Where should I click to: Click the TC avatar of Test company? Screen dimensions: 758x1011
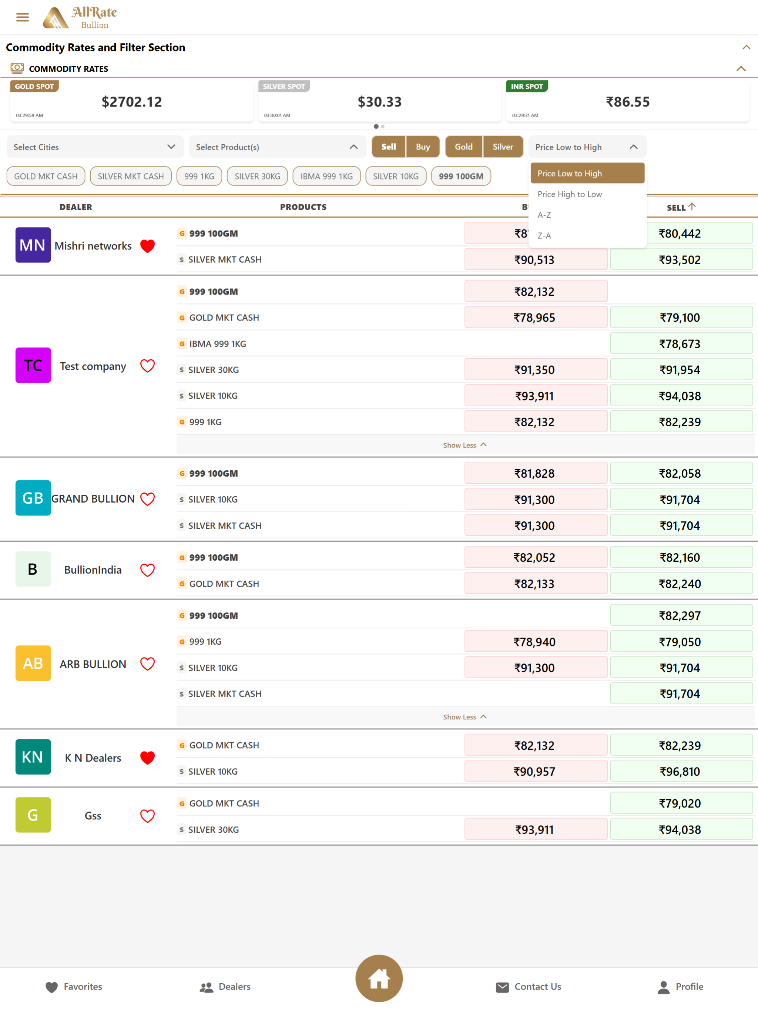33,365
